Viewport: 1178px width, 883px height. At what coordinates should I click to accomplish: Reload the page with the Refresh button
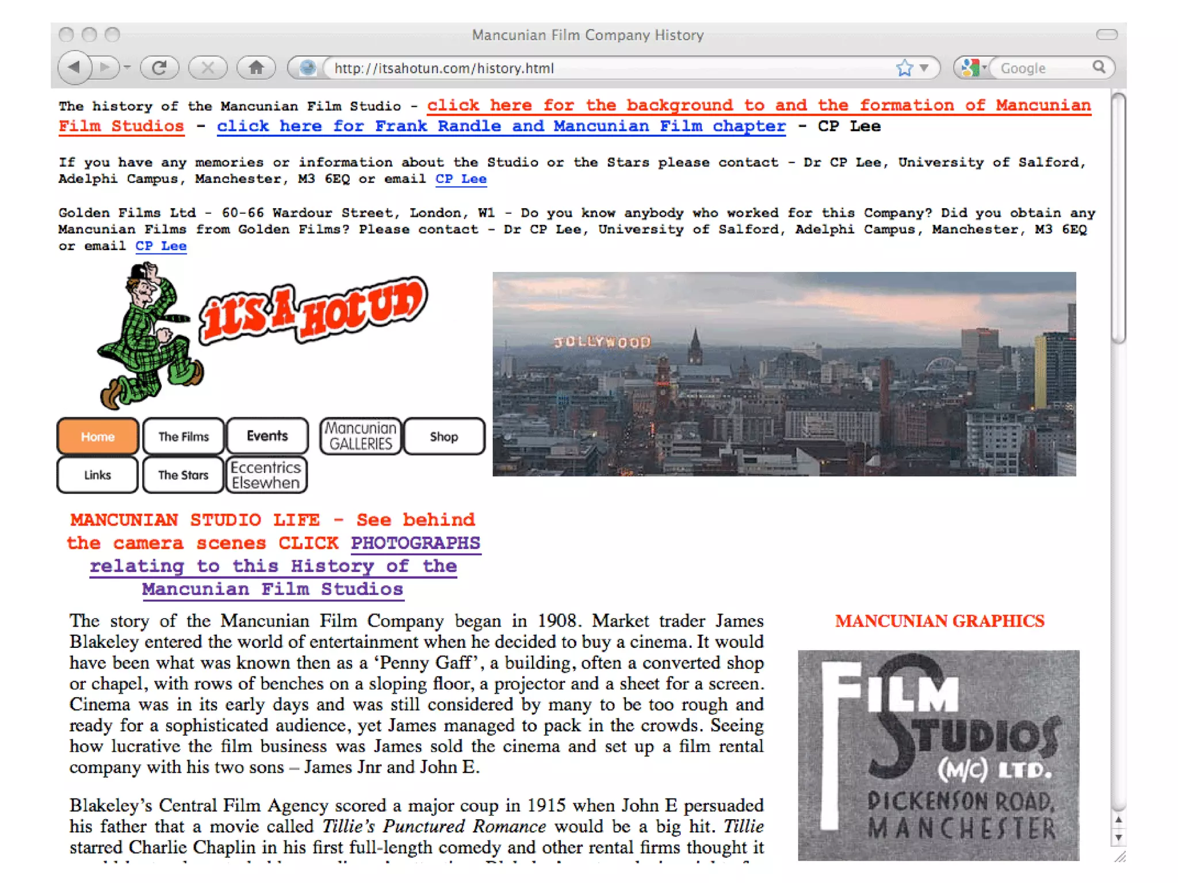click(160, 68)
